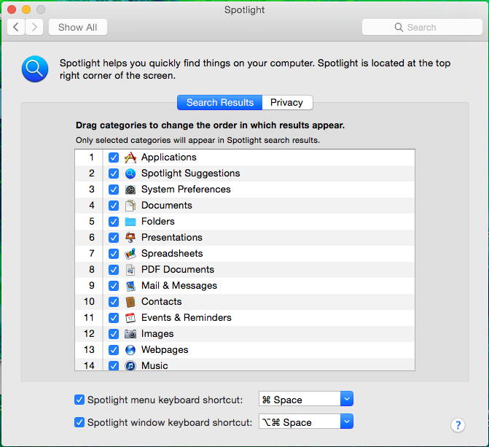Select the Folders row label
The height and width of the screenshot is (447, 489).
tap(158, 222)
